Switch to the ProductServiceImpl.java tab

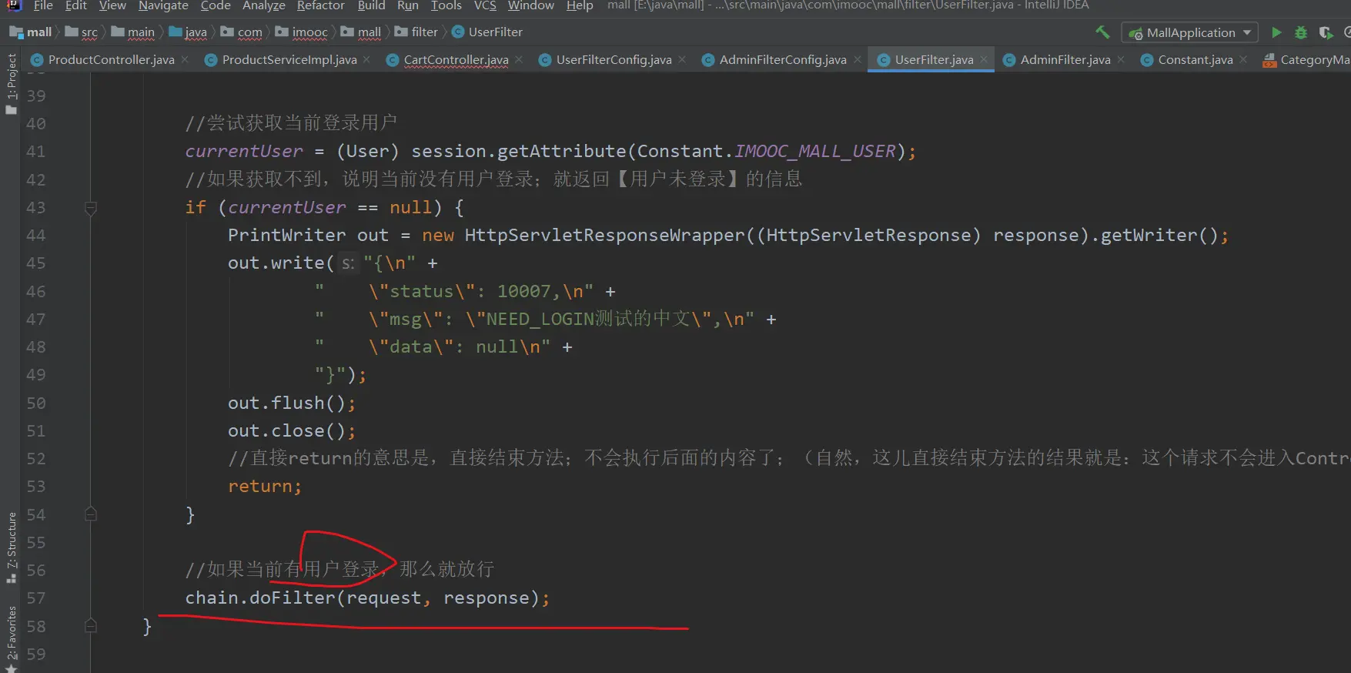289,59
